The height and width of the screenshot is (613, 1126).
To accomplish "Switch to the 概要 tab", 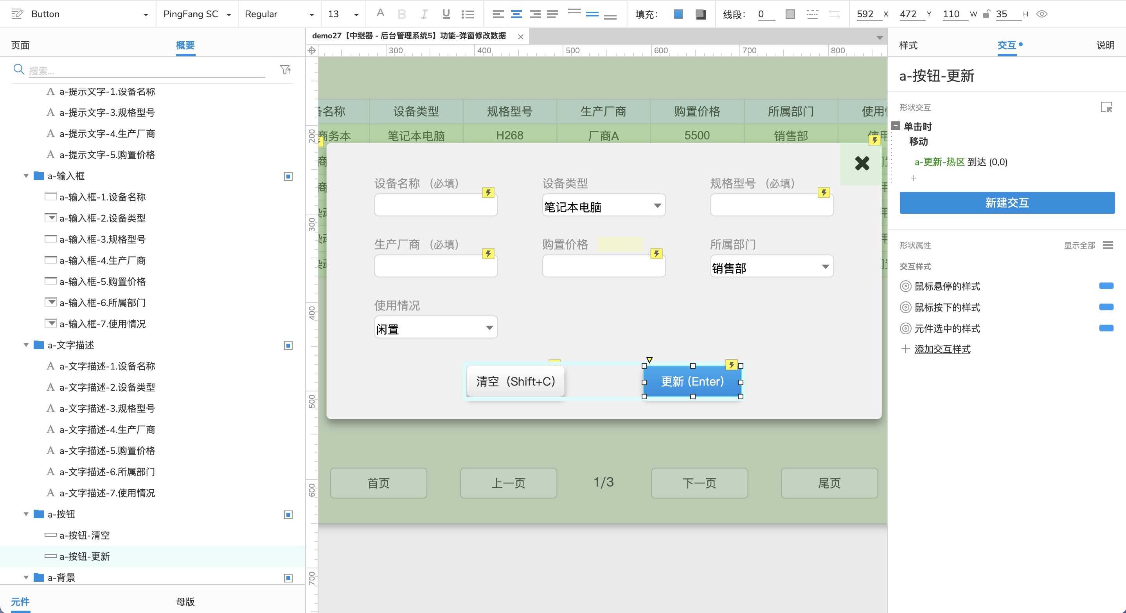I will pyautogui.click(x=185, y=45).
